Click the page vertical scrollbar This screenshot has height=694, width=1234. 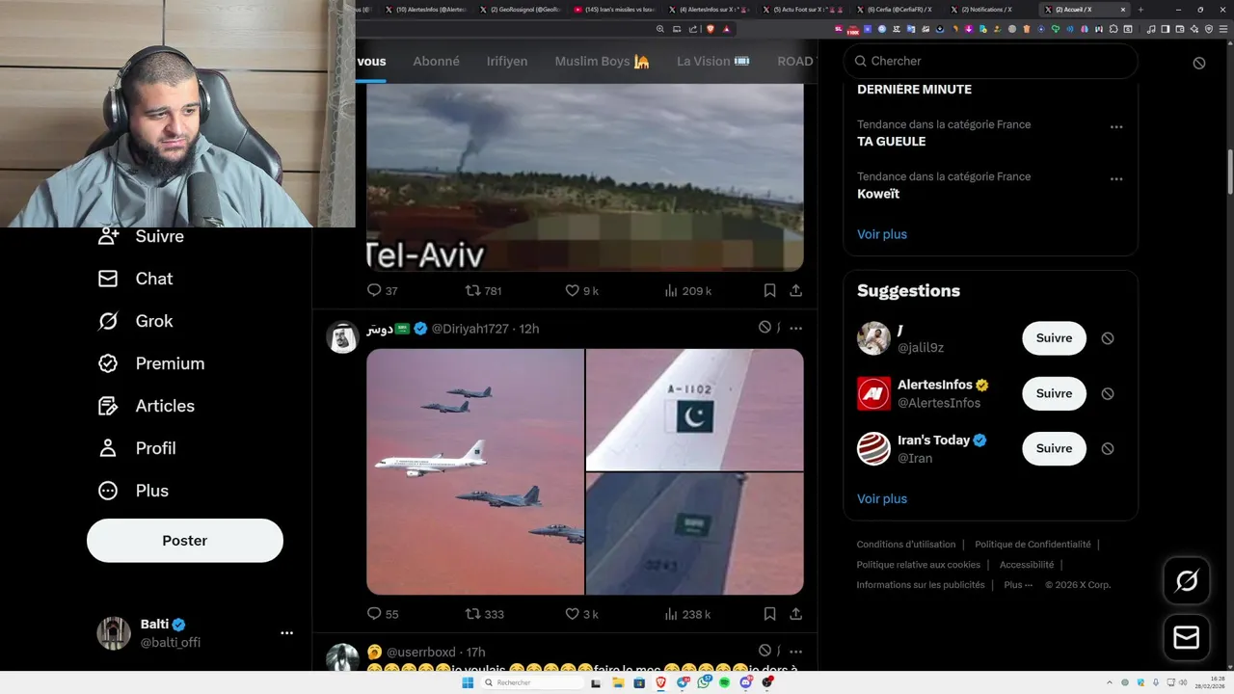pos(1229,173)
